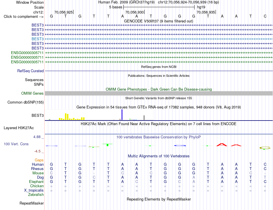Click the 'Mouse' species label
This screenshot has width=273, height=210.
pyautogui.click(x=38, y=173)
